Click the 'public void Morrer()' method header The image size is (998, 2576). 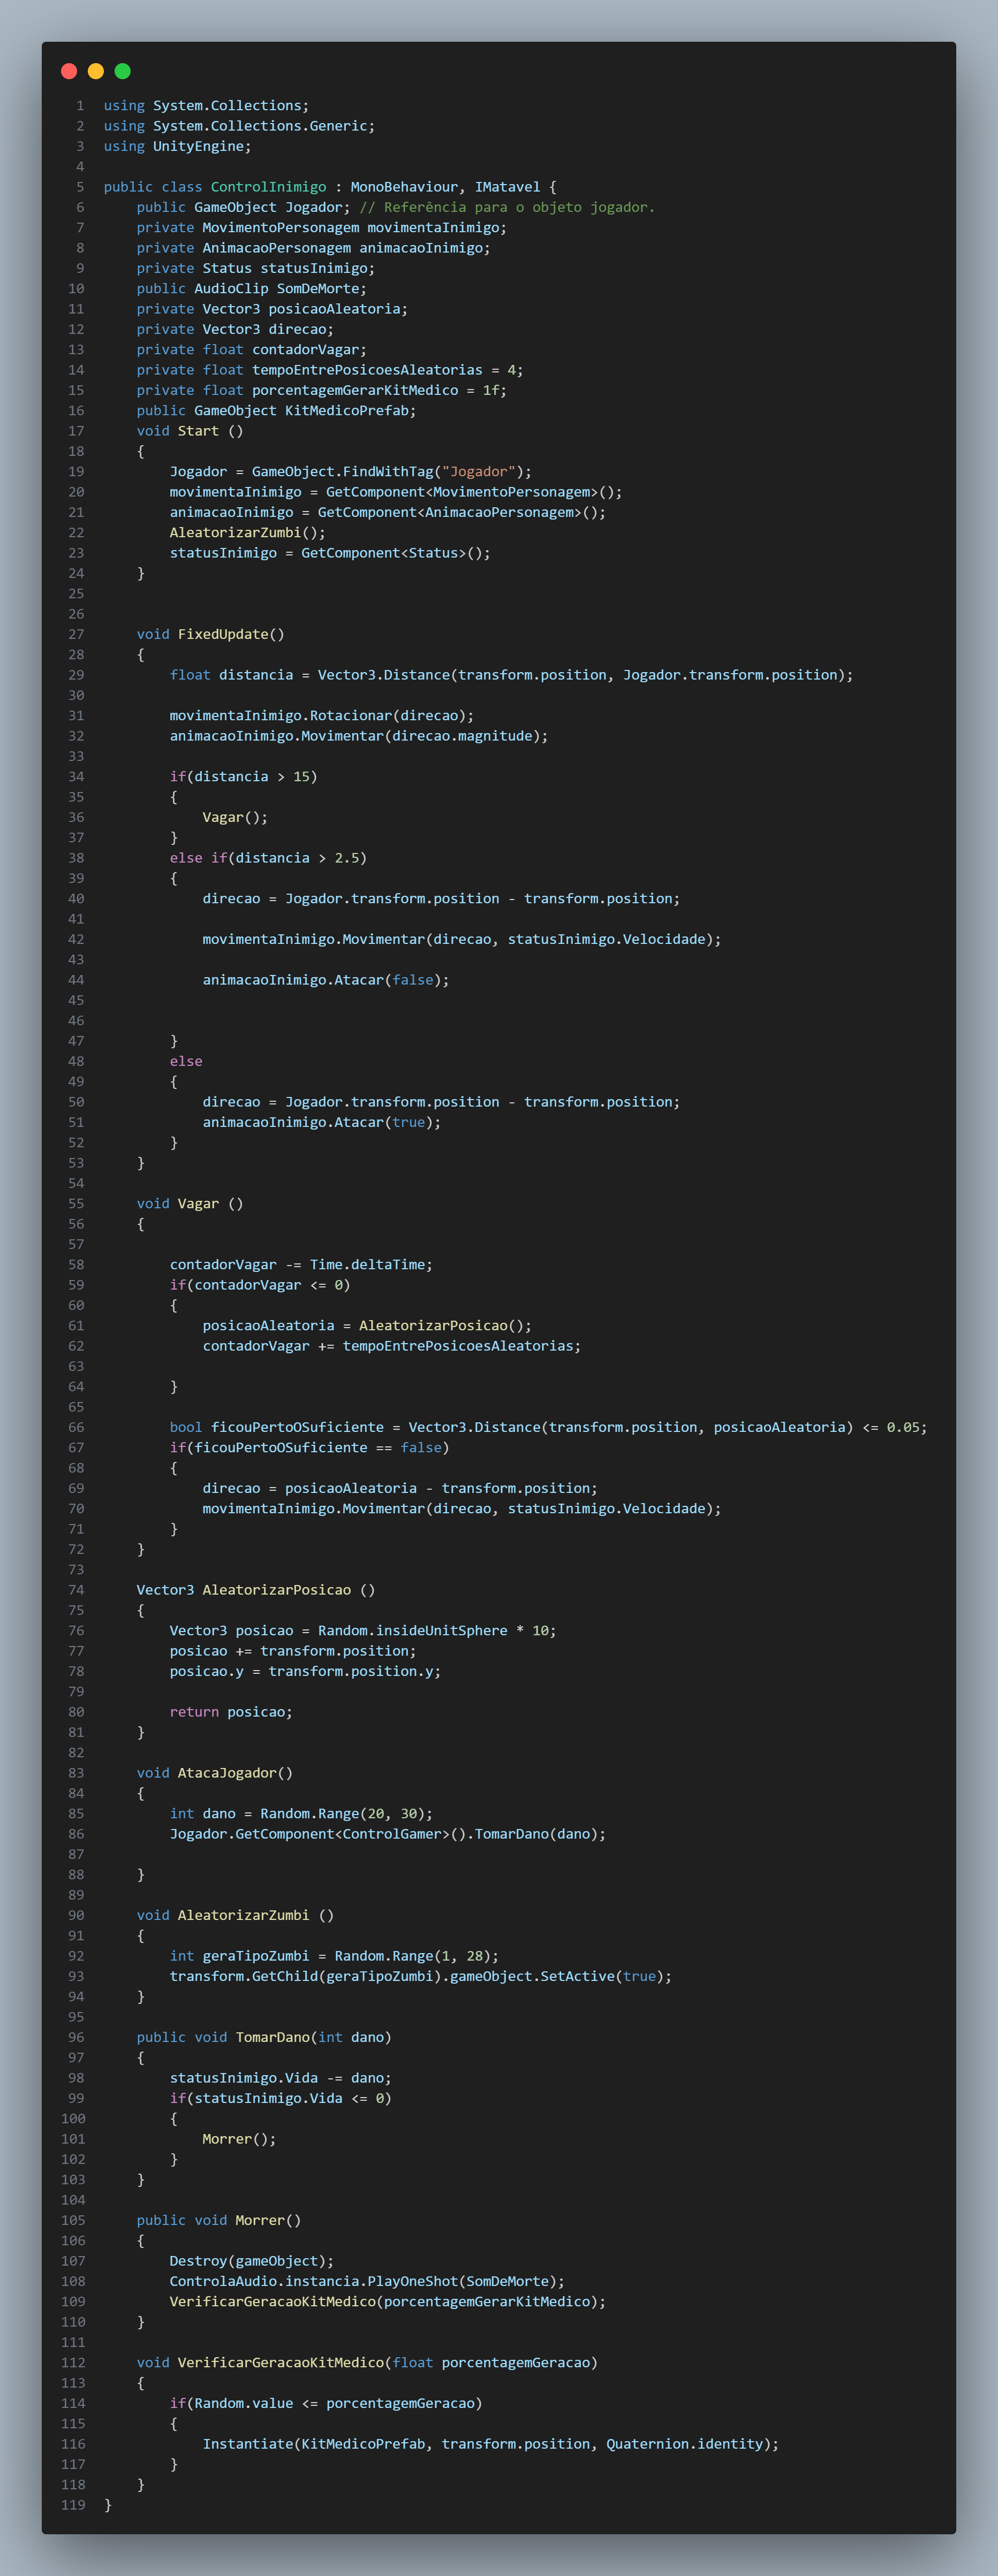[219, 2220]
